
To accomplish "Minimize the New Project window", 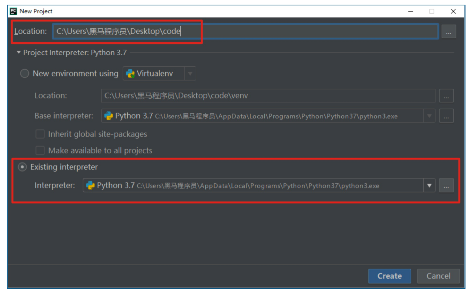I will tap(411, 11).
